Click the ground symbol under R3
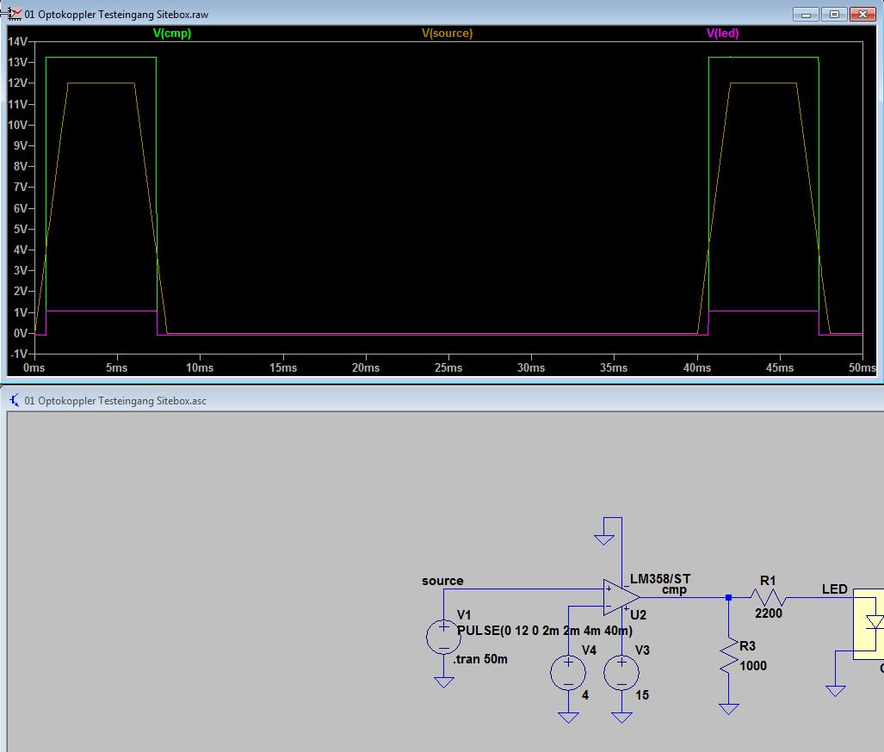884x752 pixels. point(729,709)
